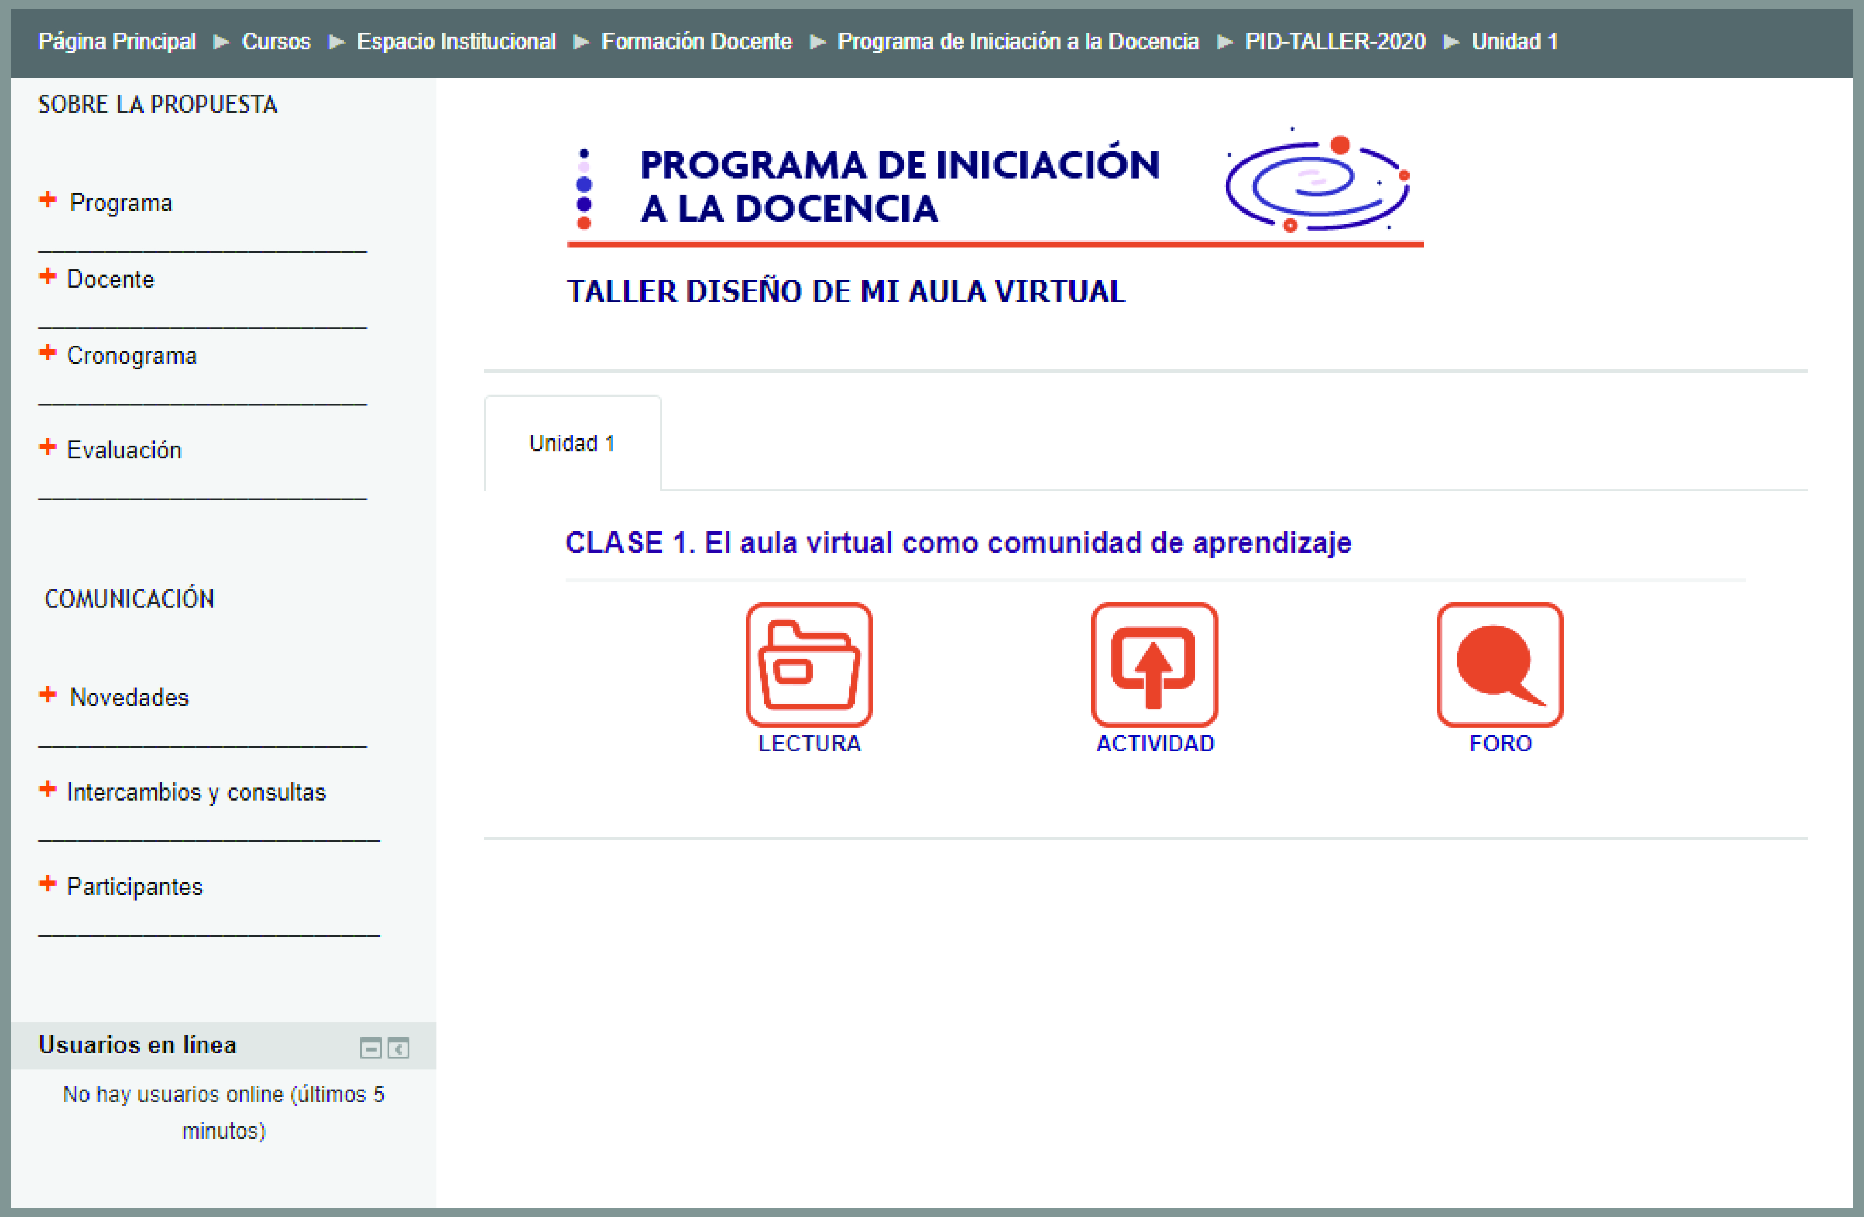
Task: Open Intercambios y consultas link
Action: click(196, 792)
